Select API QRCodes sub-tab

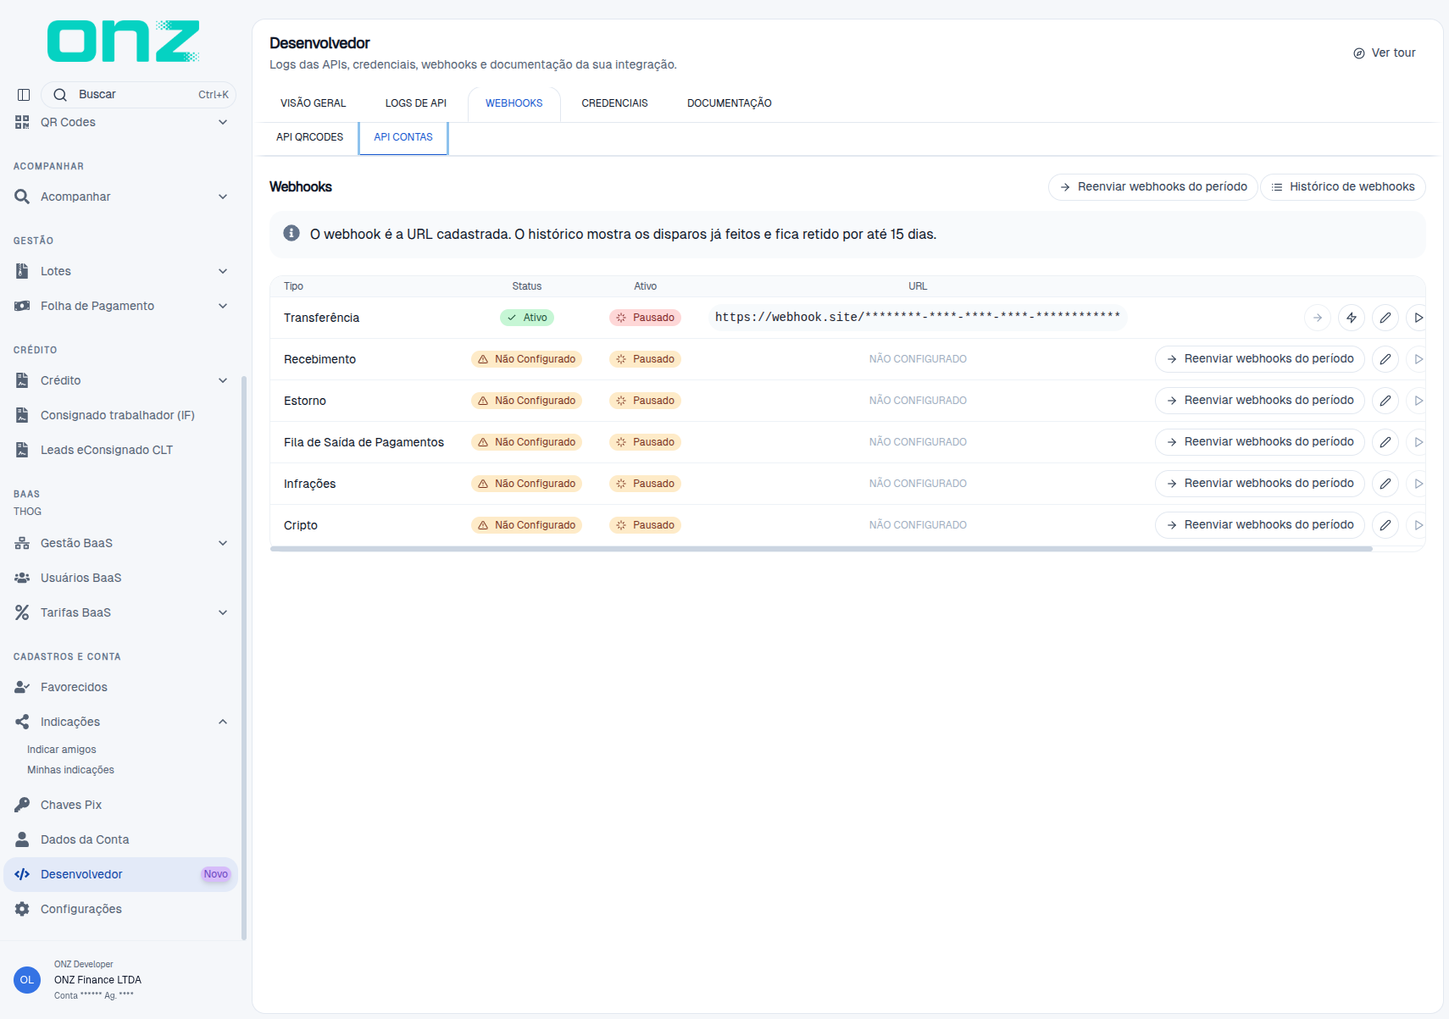[309, 137]
